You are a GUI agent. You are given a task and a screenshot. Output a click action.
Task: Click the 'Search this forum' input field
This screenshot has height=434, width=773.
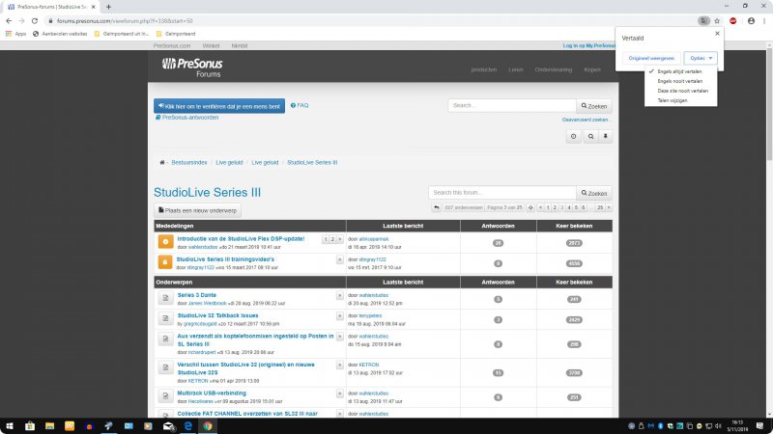tap(501, 193)
